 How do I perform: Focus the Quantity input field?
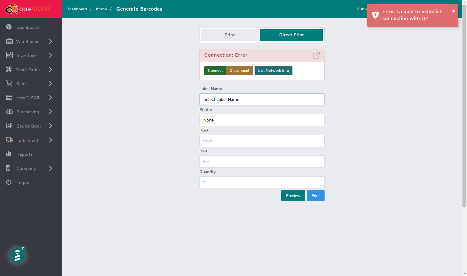(x=262, y=182)
